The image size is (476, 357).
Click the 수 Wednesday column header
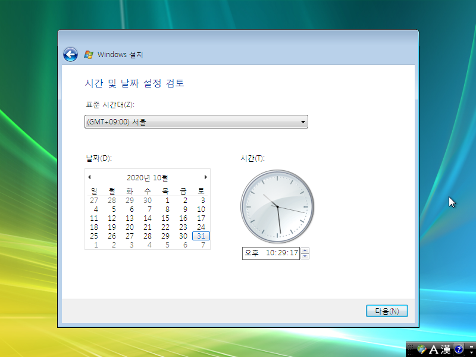pos(148,191)
